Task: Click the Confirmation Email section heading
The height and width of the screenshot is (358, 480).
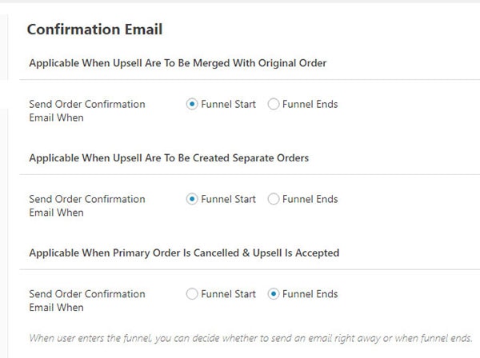Action: tap(94, 30)
